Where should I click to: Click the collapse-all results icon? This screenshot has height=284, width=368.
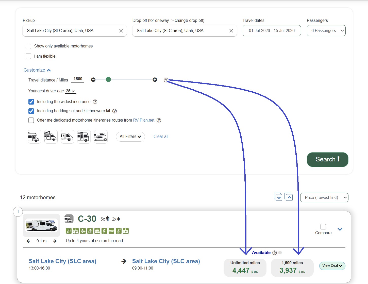pos(289,197)
